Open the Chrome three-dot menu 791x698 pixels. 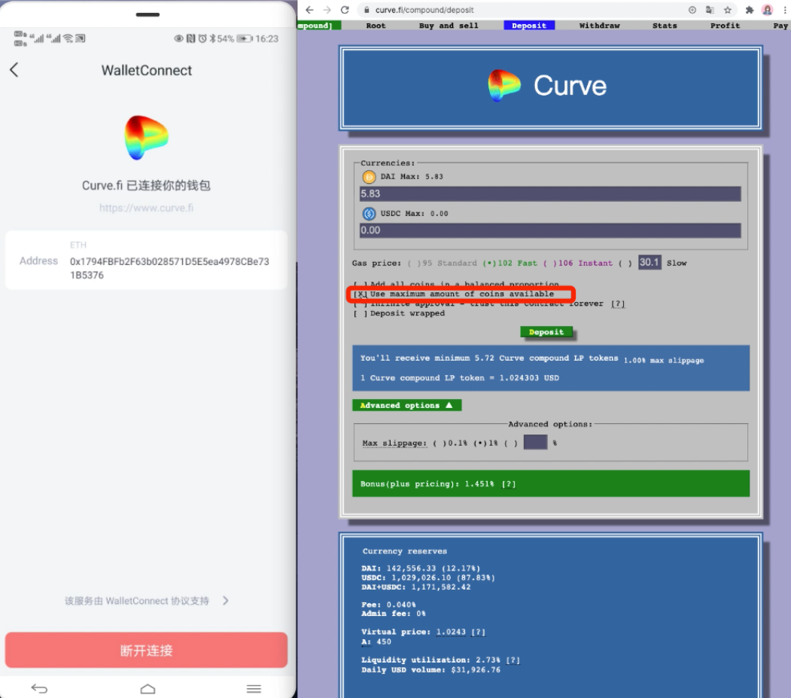(x=785, y=10)
